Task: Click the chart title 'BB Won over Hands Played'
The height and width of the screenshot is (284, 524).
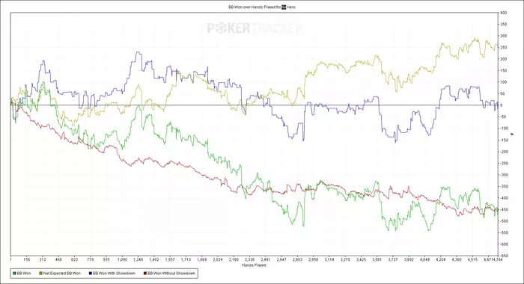Action: [252, 7]
